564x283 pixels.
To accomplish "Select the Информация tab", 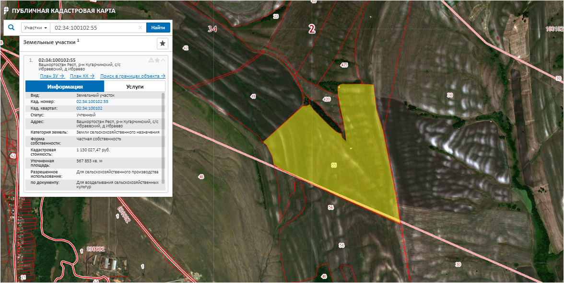I will 64,87.
